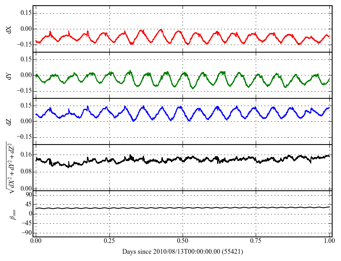
Task: Click the -90 tick label in beta sun panel
Action: click(26, 232)
